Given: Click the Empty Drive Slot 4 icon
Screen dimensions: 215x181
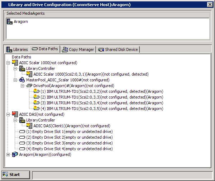Looking at the screenshot, I should point(22,149).
